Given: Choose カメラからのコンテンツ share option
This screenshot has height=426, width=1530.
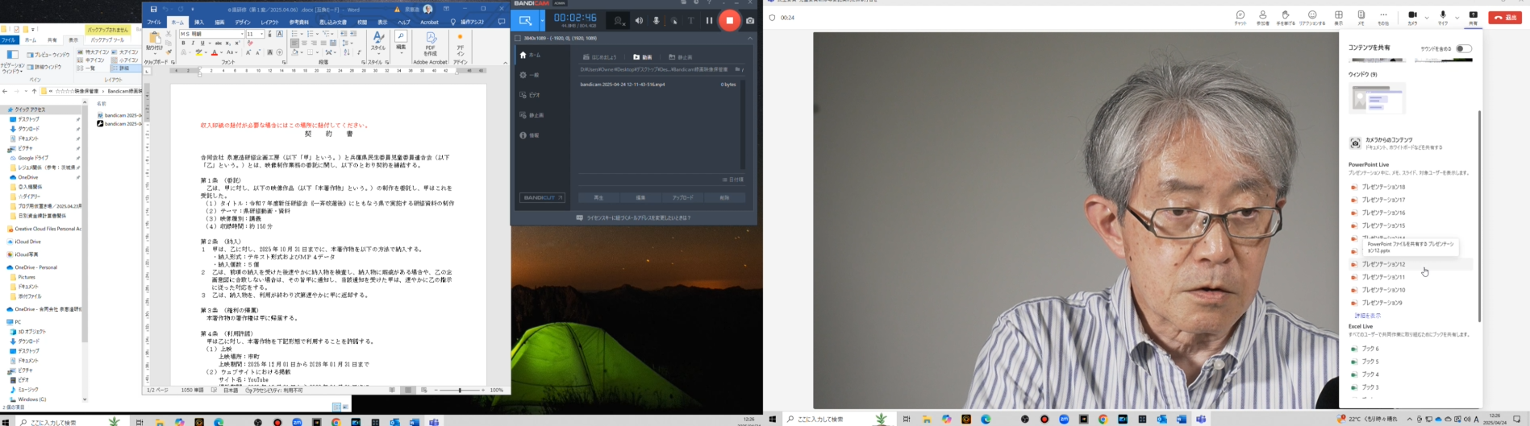Looking at the screenshot, I should click(x=1411, y=143).
